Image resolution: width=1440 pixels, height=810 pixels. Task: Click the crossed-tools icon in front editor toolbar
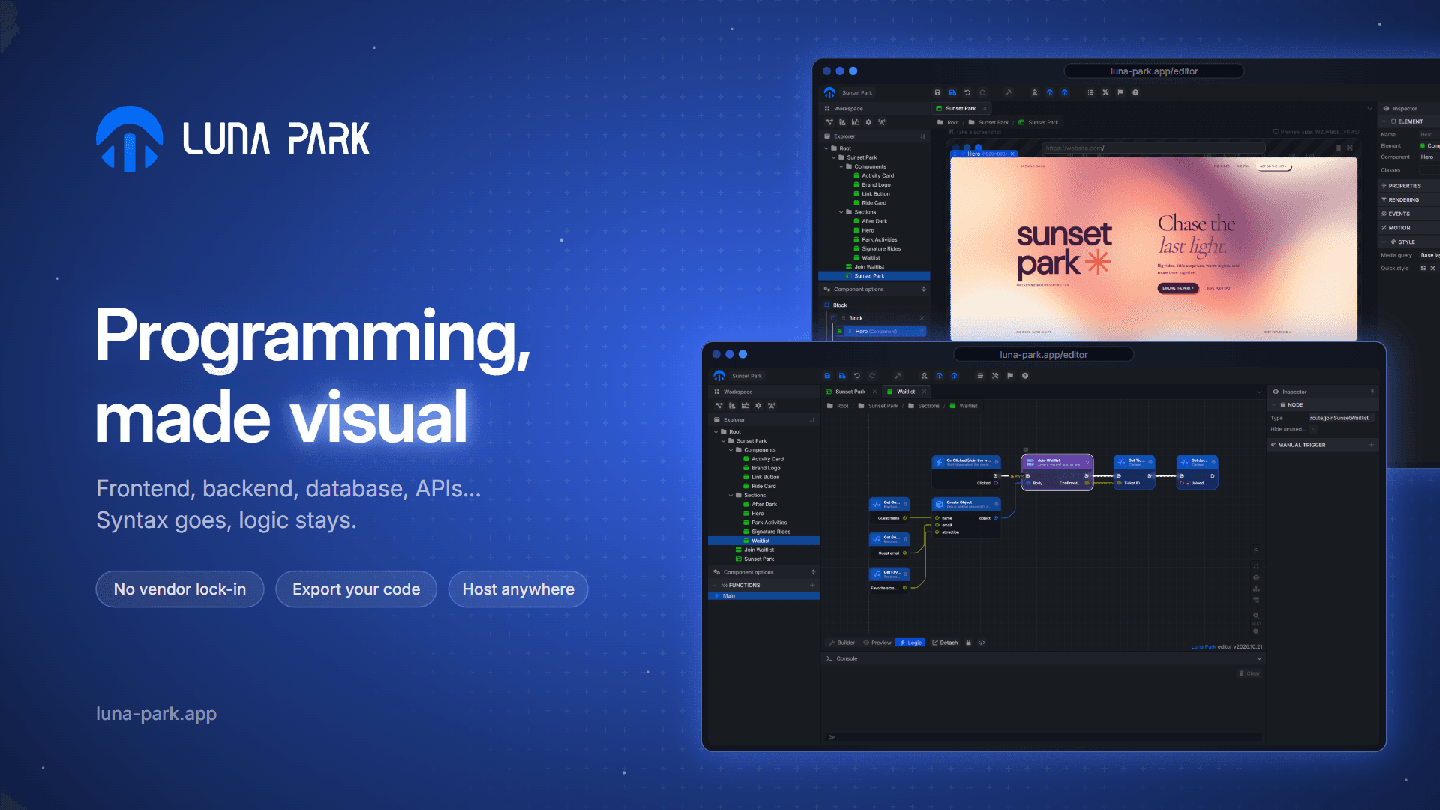[995, 376]
